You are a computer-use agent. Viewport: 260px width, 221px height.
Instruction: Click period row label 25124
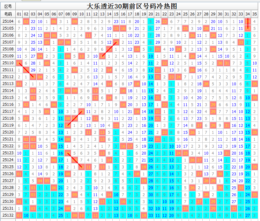coord(8,160)
